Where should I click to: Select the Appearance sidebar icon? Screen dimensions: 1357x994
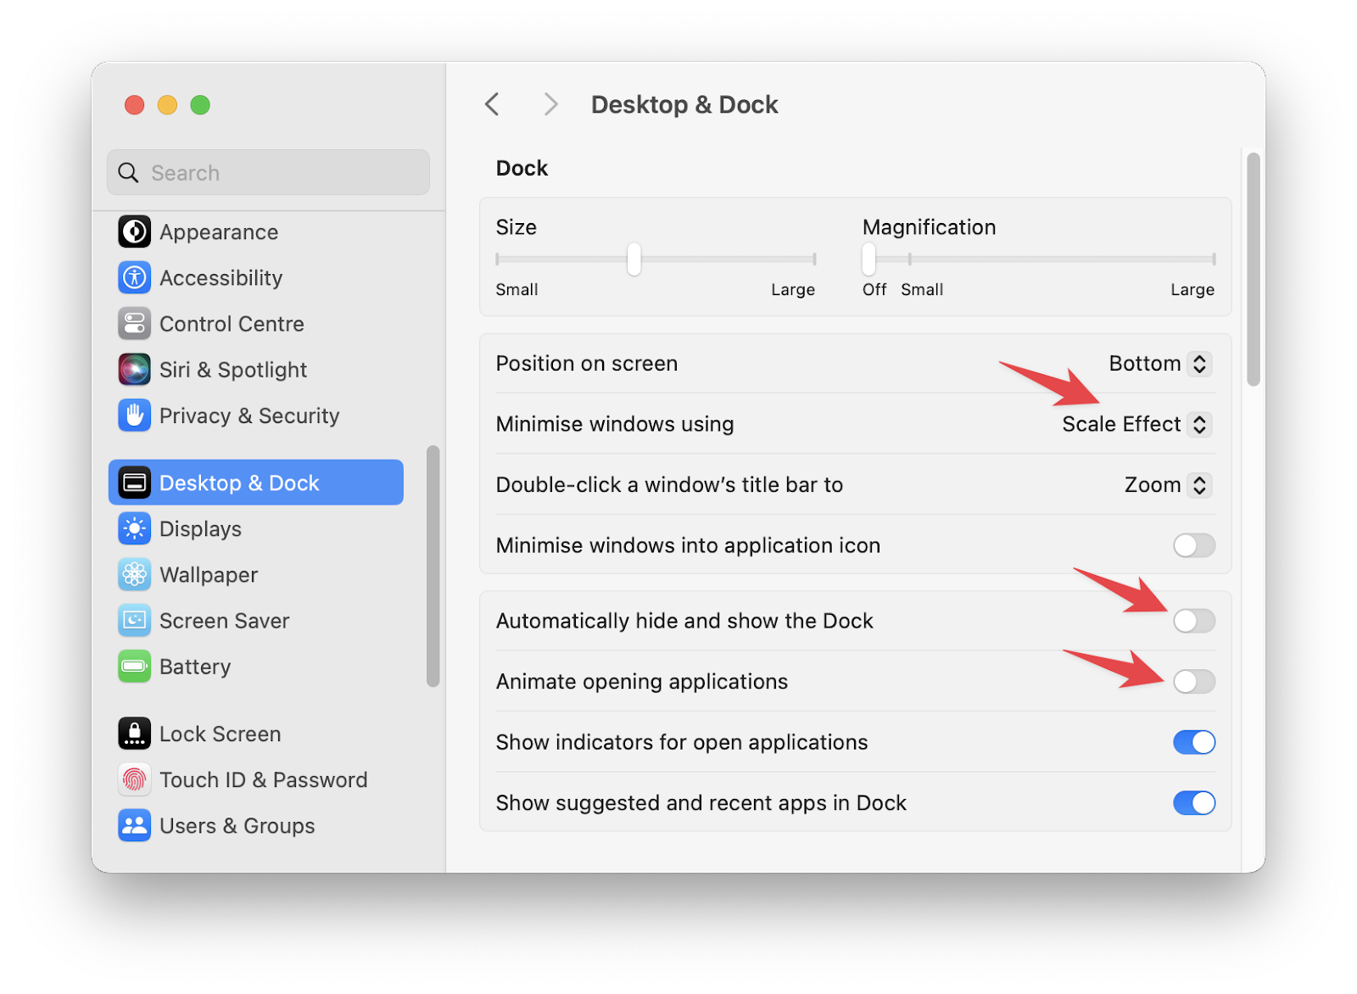pyautogui.click(x=134, y=232)
